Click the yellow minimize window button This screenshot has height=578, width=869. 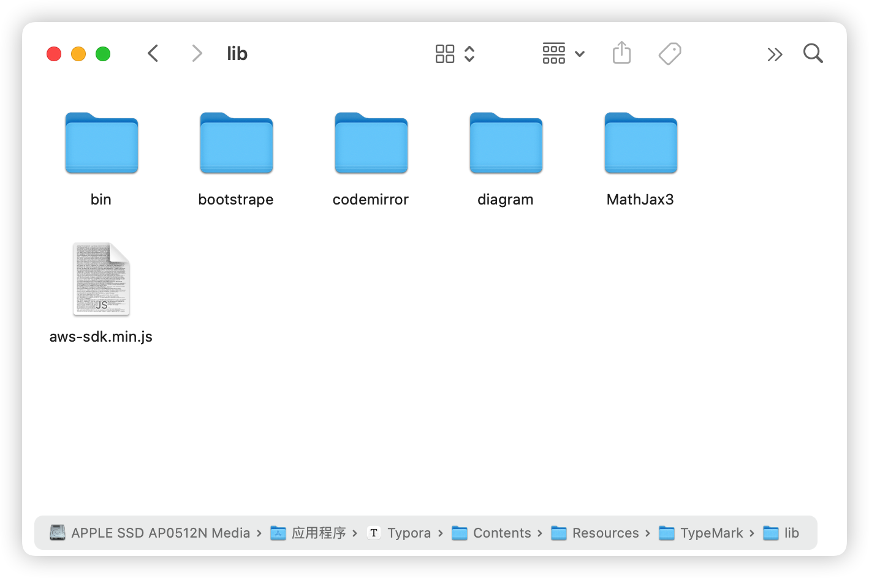[78, 54]
